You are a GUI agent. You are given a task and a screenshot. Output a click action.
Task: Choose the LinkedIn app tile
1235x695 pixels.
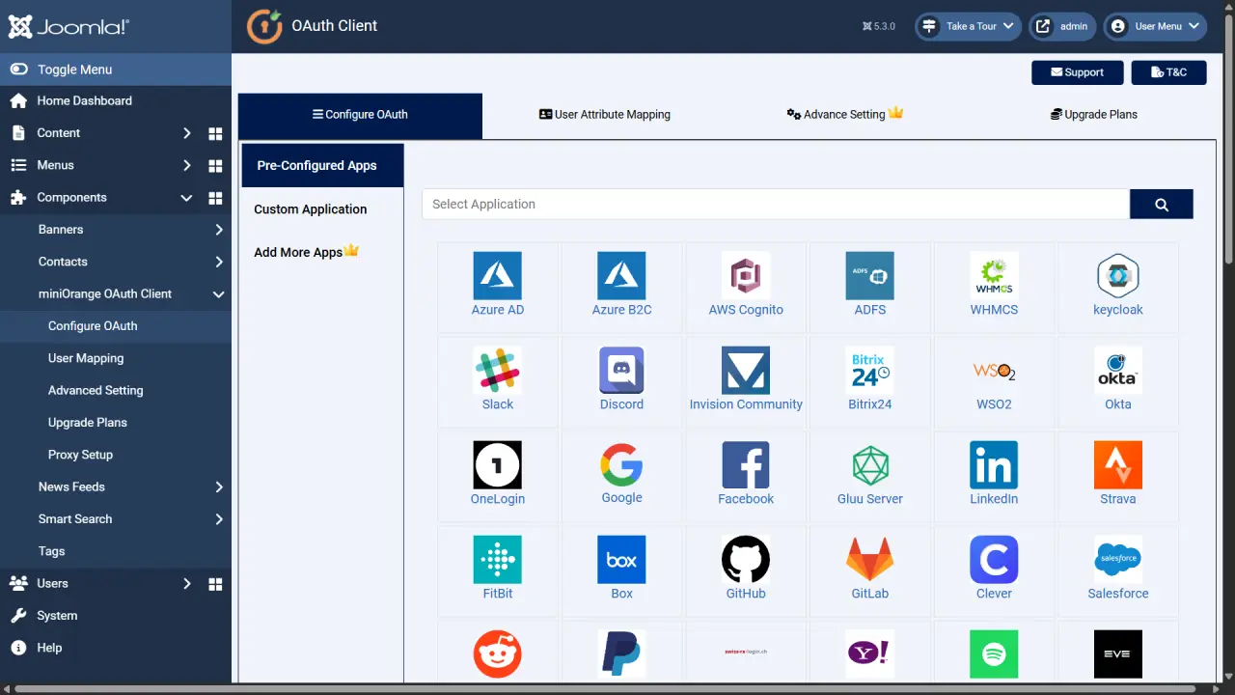coord(994,465)
